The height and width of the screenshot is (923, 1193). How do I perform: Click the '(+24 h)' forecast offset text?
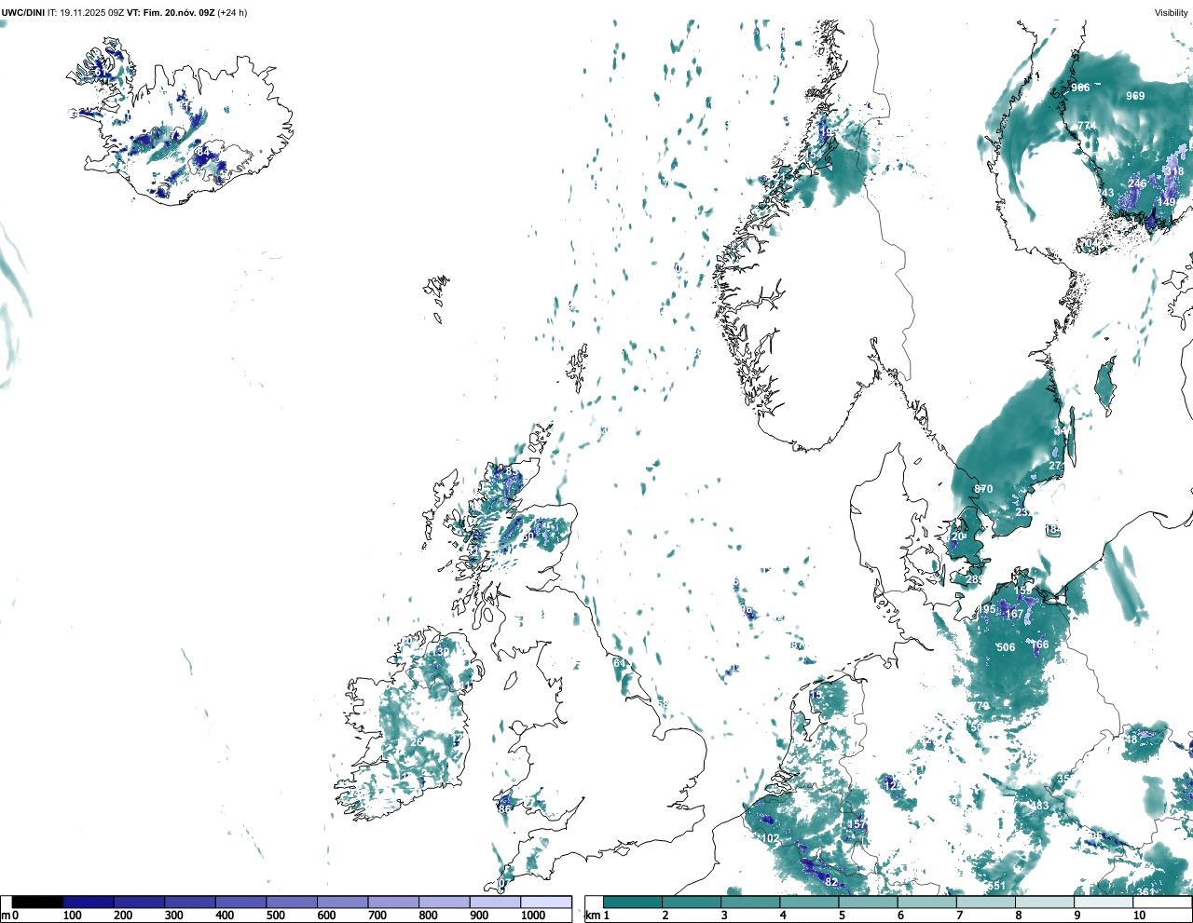click(233, 13)
